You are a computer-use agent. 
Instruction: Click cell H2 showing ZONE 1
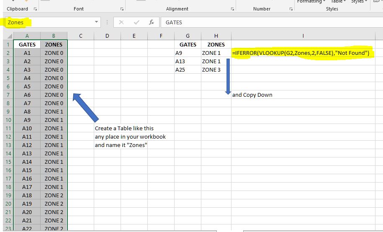216,53
